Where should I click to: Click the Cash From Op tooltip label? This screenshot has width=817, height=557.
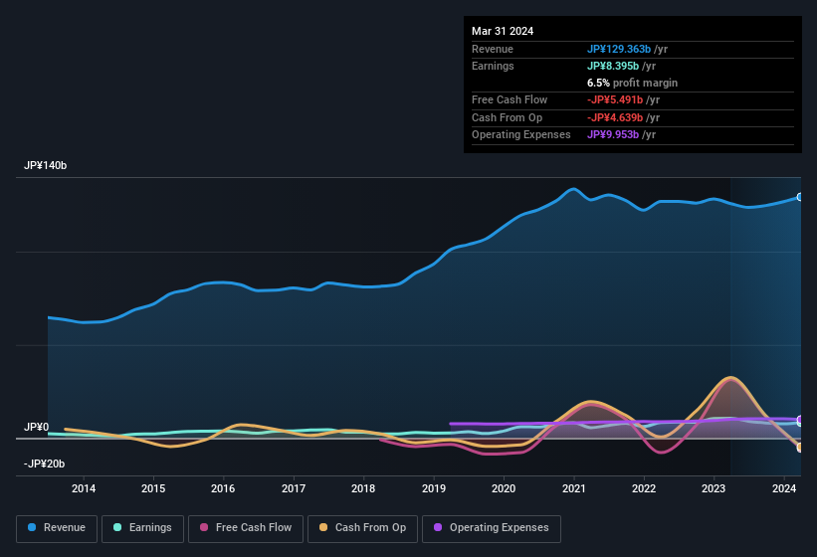pos(507,117)
